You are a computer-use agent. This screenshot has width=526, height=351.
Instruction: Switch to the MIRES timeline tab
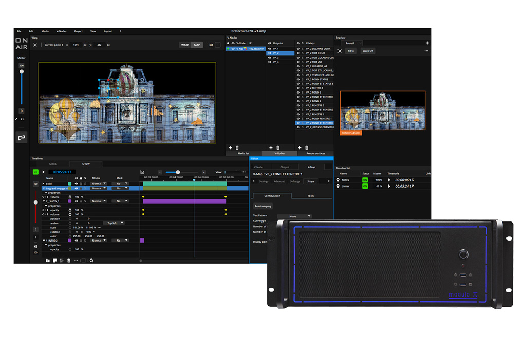click(x=52, y=164)
